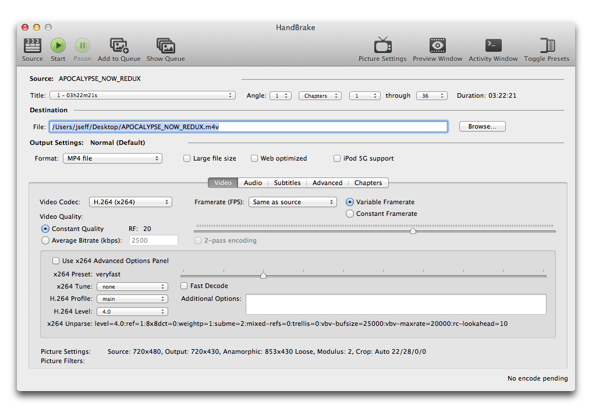Click Add to Queue icon
592x412 pixels.
coord(119,45)
